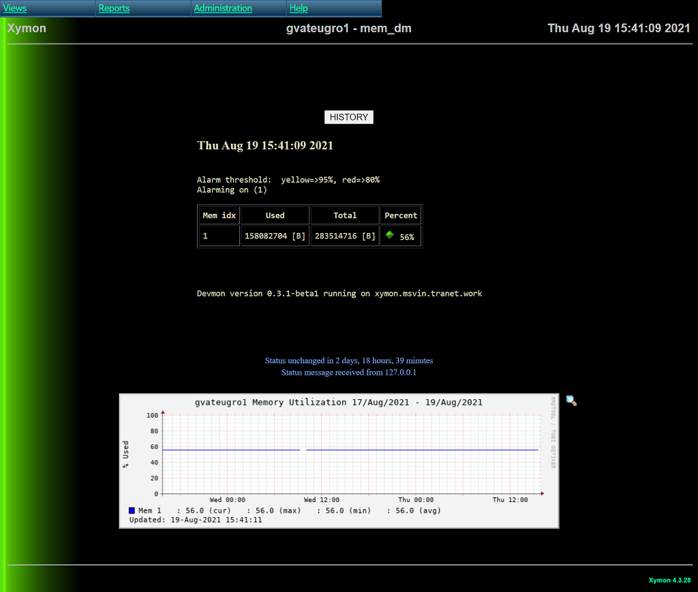Click the HISTORY button
This screenshot has width=698, height=592.
point(348,117)
